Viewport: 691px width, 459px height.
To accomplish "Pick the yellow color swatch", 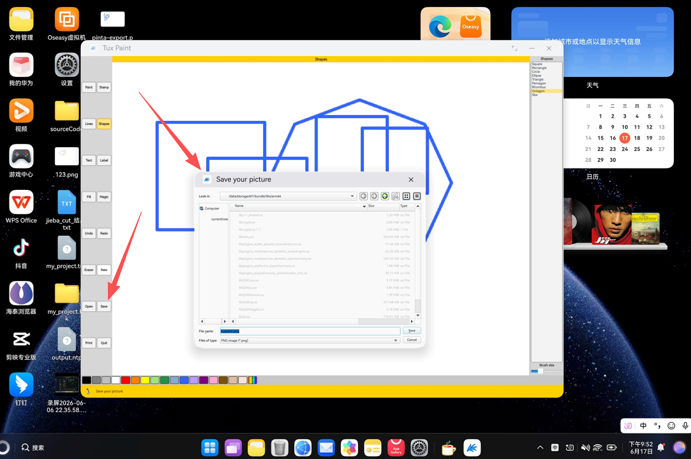I will click(145, 380).
